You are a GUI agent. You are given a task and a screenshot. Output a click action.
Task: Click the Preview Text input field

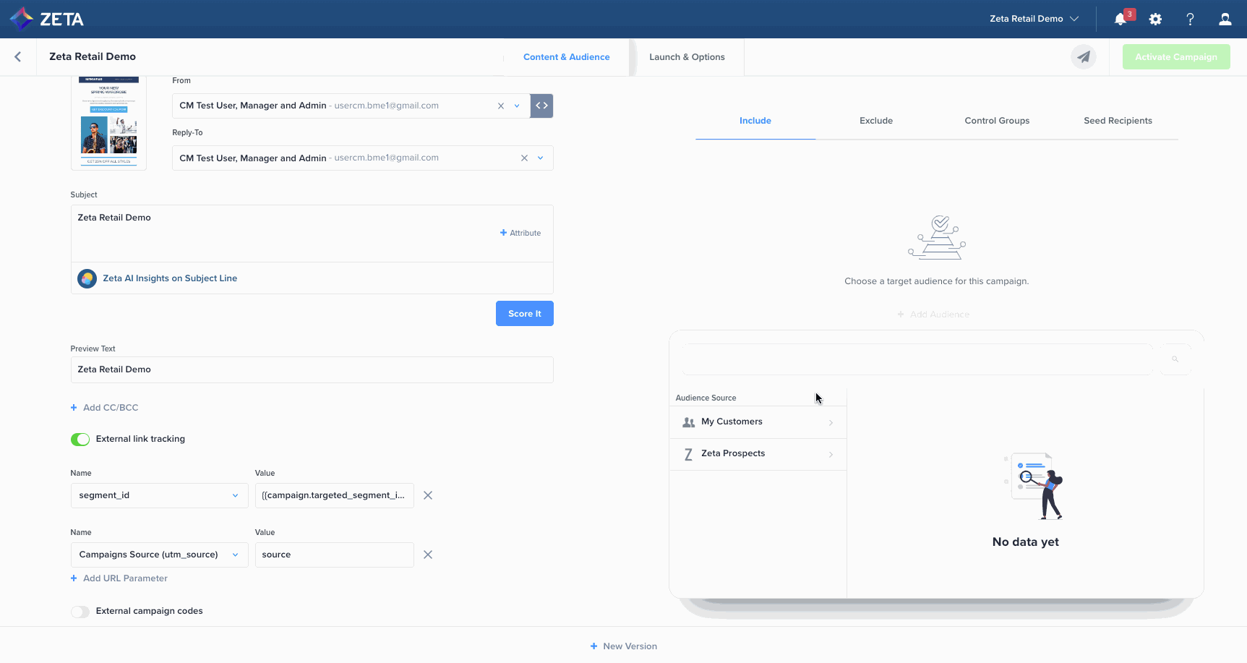coord(312,369)
